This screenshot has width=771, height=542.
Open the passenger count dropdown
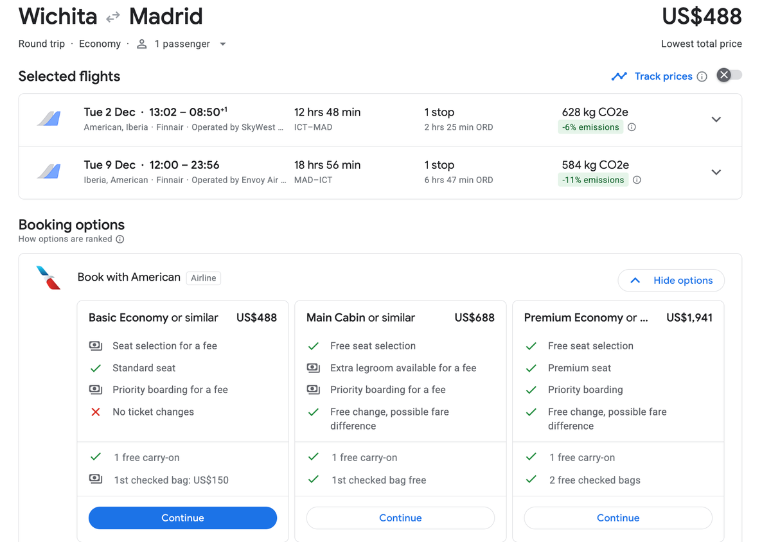pyautogui.click(x=222, y=44)
